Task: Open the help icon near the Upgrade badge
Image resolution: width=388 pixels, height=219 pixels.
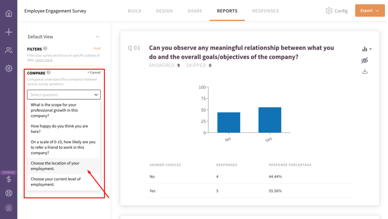Action: [8, 193]
